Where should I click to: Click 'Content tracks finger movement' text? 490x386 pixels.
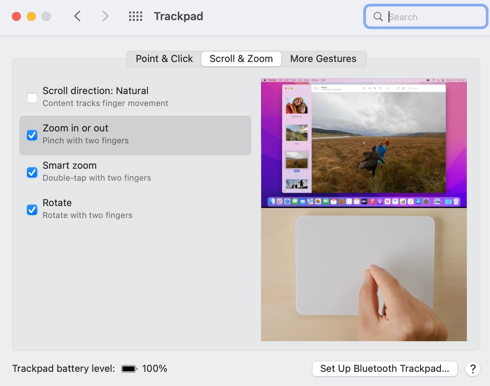click(106, 103)
